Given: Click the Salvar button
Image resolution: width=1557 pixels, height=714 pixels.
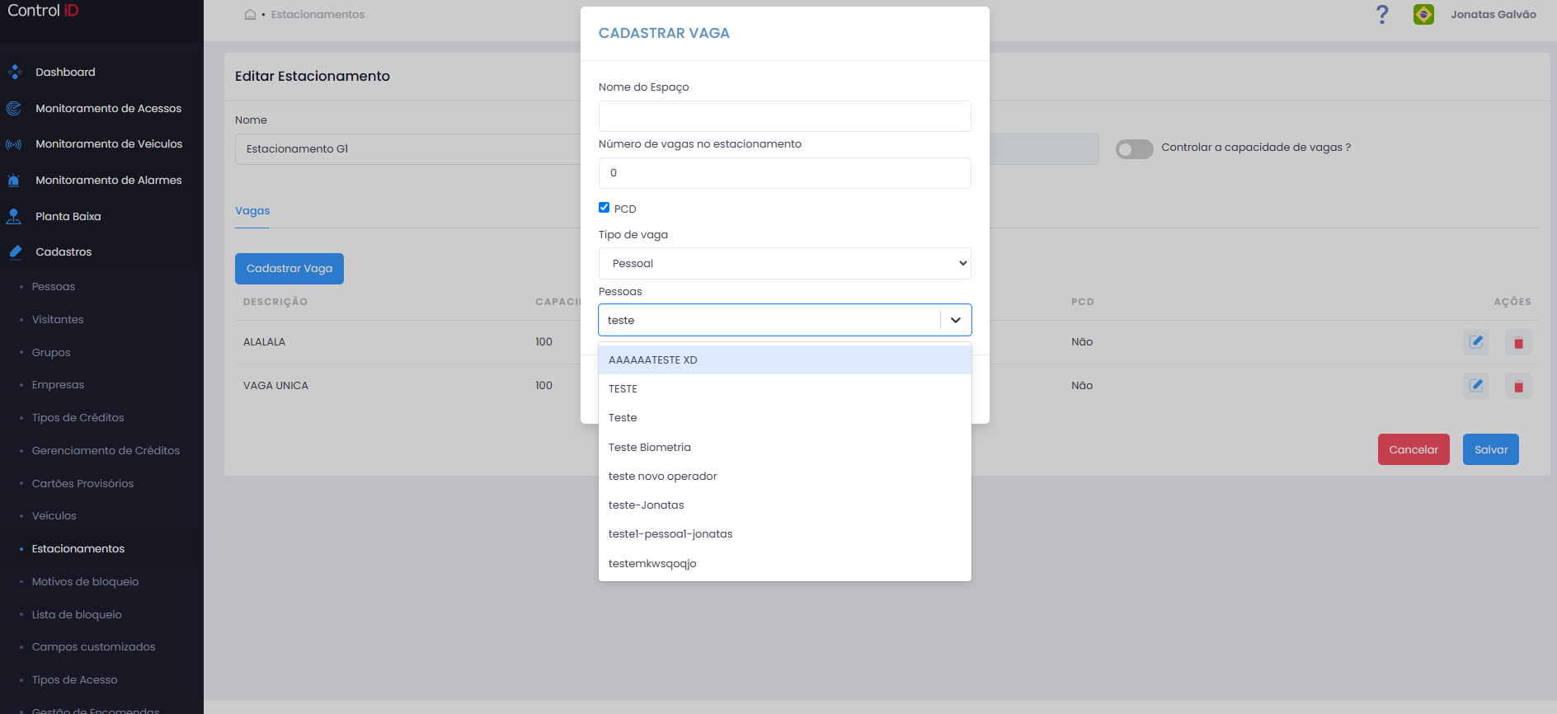Looking at the screenshot, I should [x=1491, y=449].
